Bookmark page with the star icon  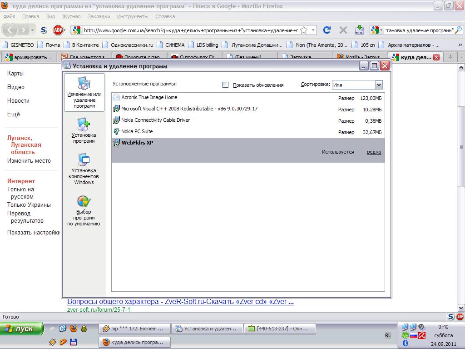304,30
